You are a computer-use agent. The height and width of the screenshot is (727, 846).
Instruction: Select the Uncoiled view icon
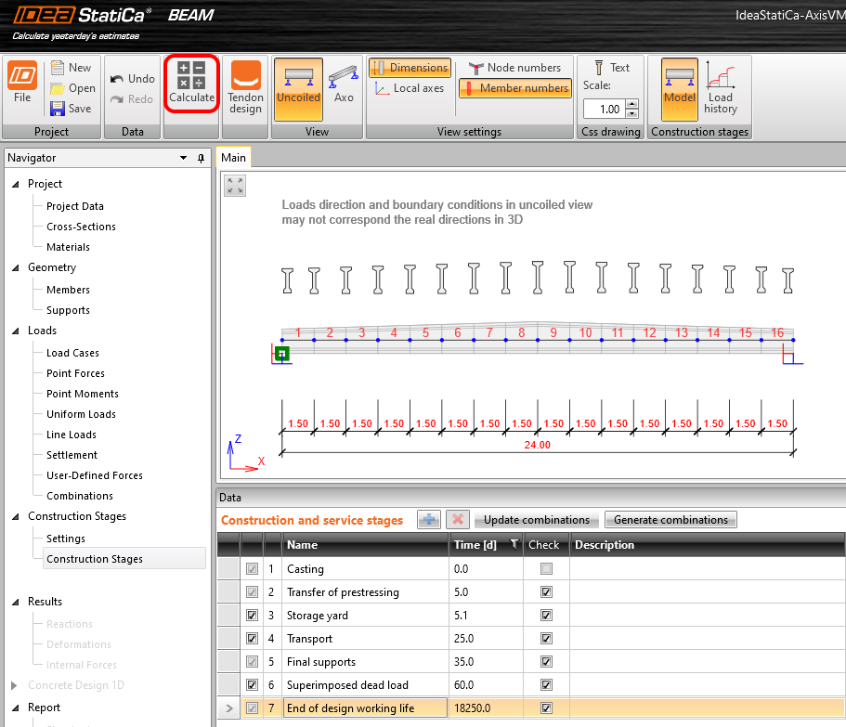click(298, 76)
